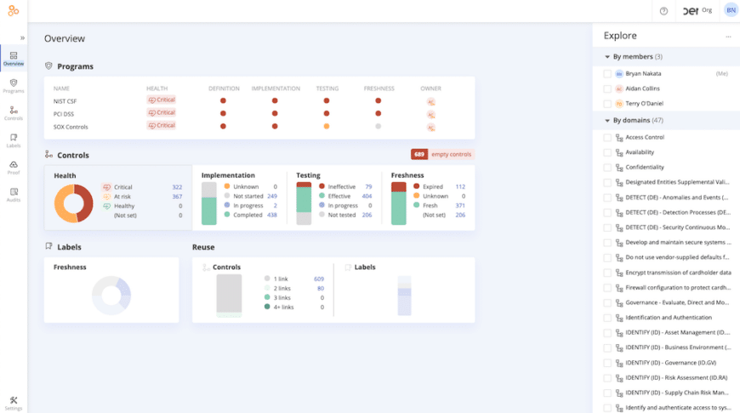Click the Critical controls count 322
740x413 pixels.
click(177, 187)
